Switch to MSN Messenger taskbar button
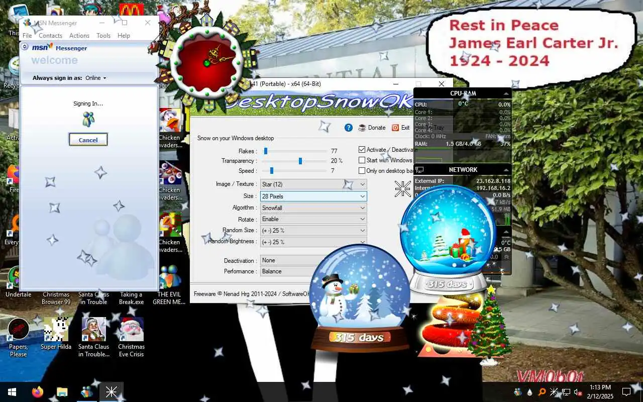Screen dimensions: 643x402 87,392
